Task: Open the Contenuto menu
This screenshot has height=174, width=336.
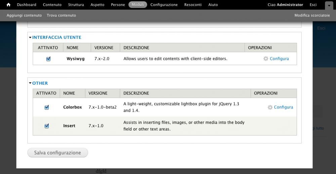Action: coord(52,5)
